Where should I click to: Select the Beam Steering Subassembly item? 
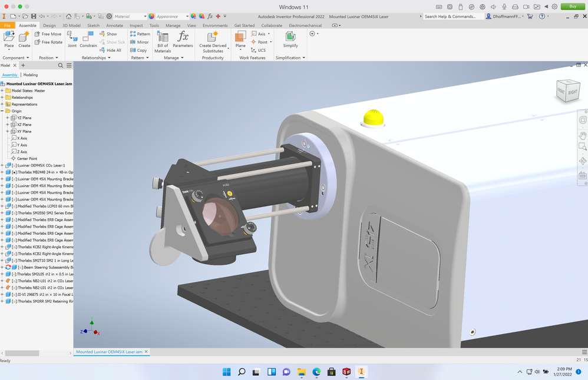(45, 267)
